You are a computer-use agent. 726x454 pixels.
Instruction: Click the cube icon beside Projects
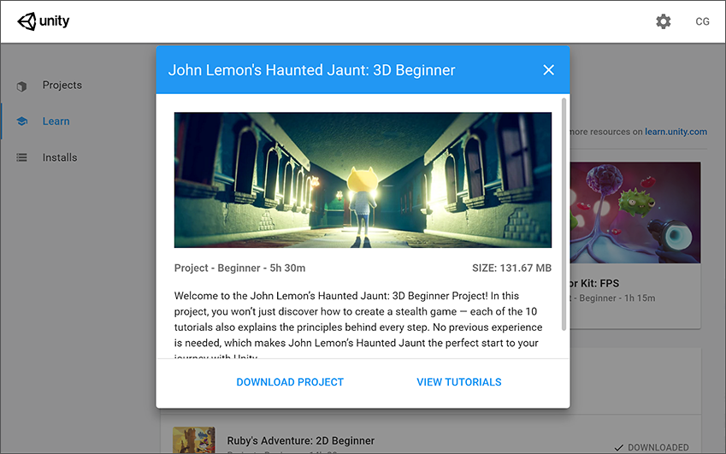[22, 85]
